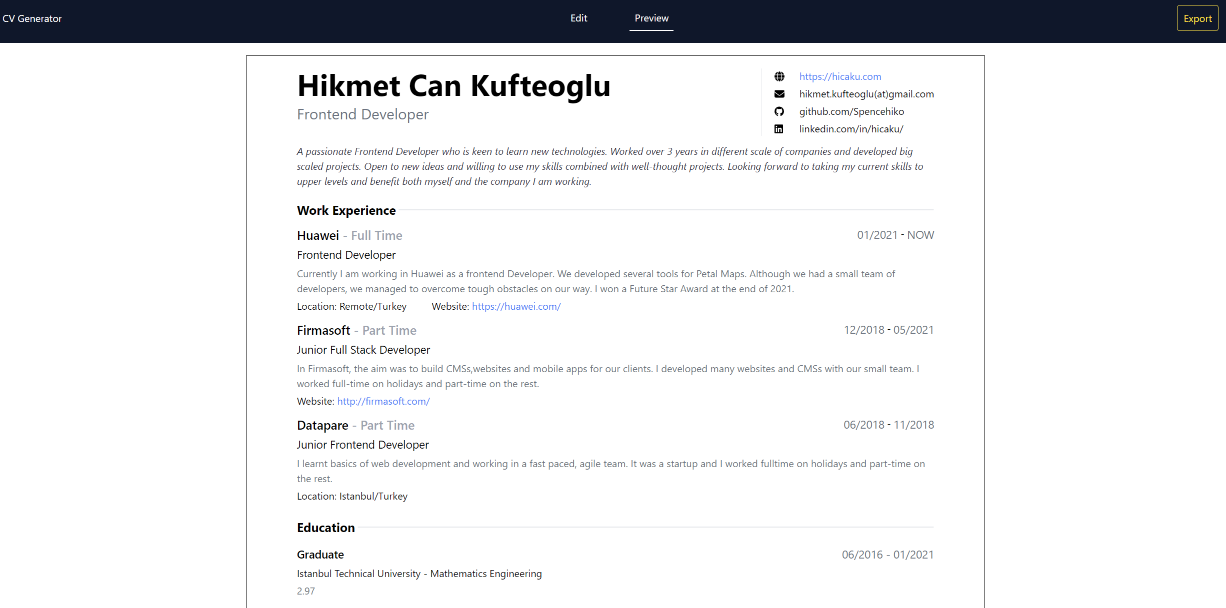Click the LinkedIn logo icon

(x=779, y=129)
